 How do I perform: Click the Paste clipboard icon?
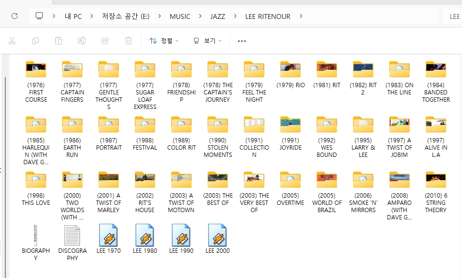(59, 41)
